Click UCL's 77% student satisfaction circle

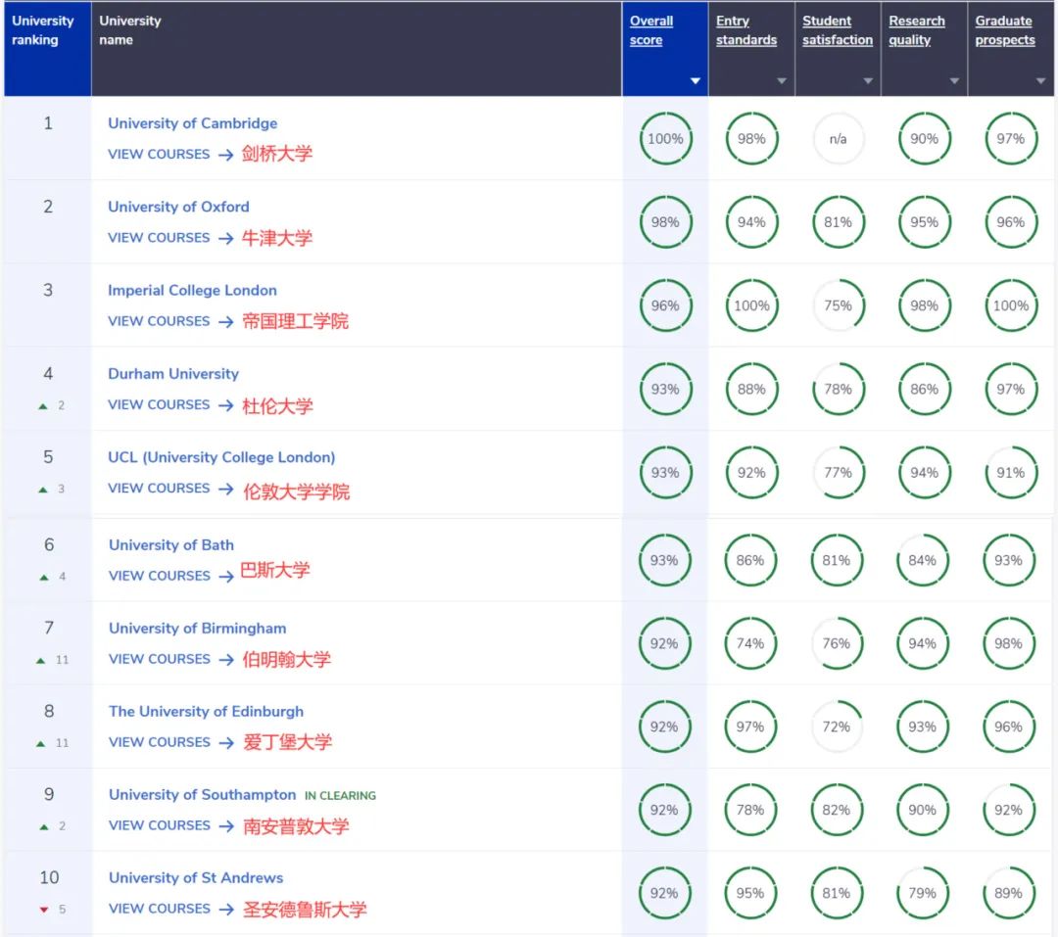click(838, 473)
